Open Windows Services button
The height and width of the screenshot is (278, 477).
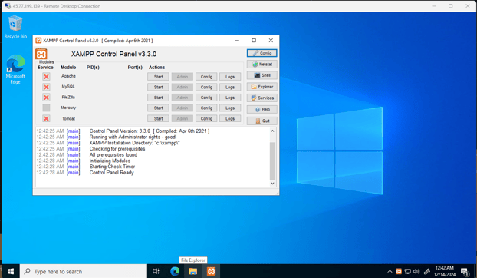[x=262, y=98]
